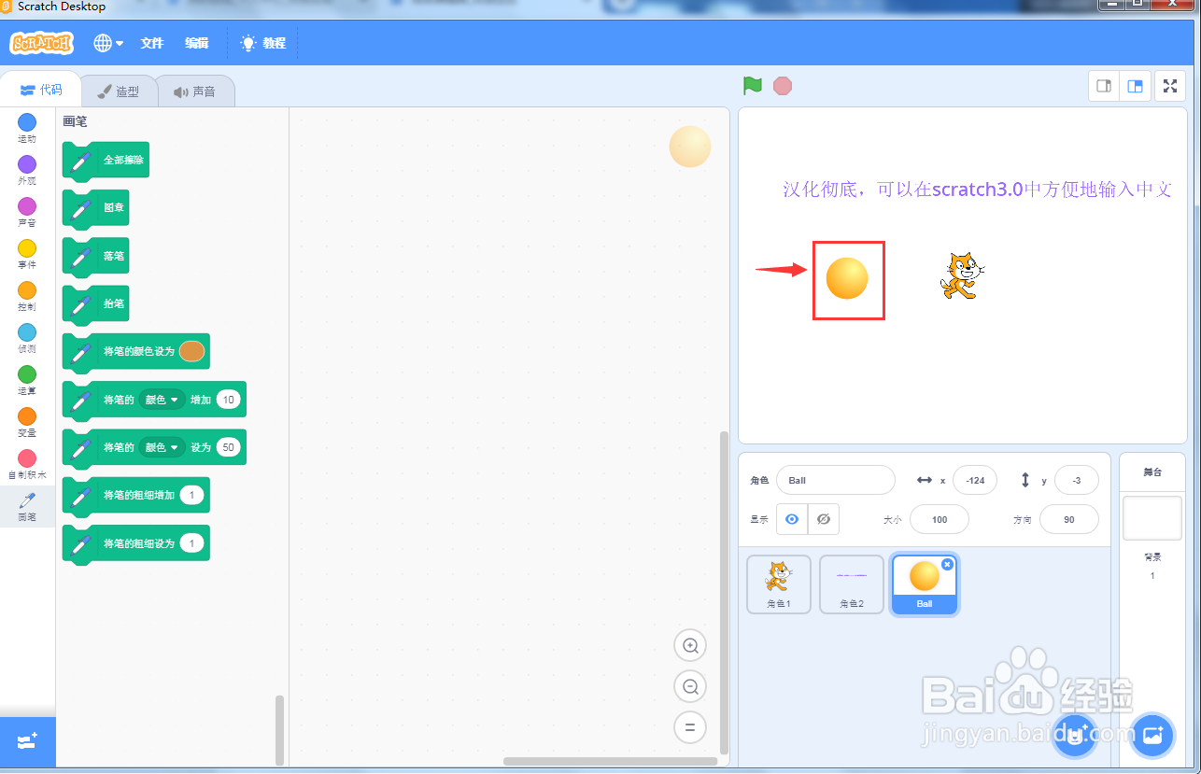
Task: Zoom in on the code workspace
Action: [689, 645]
